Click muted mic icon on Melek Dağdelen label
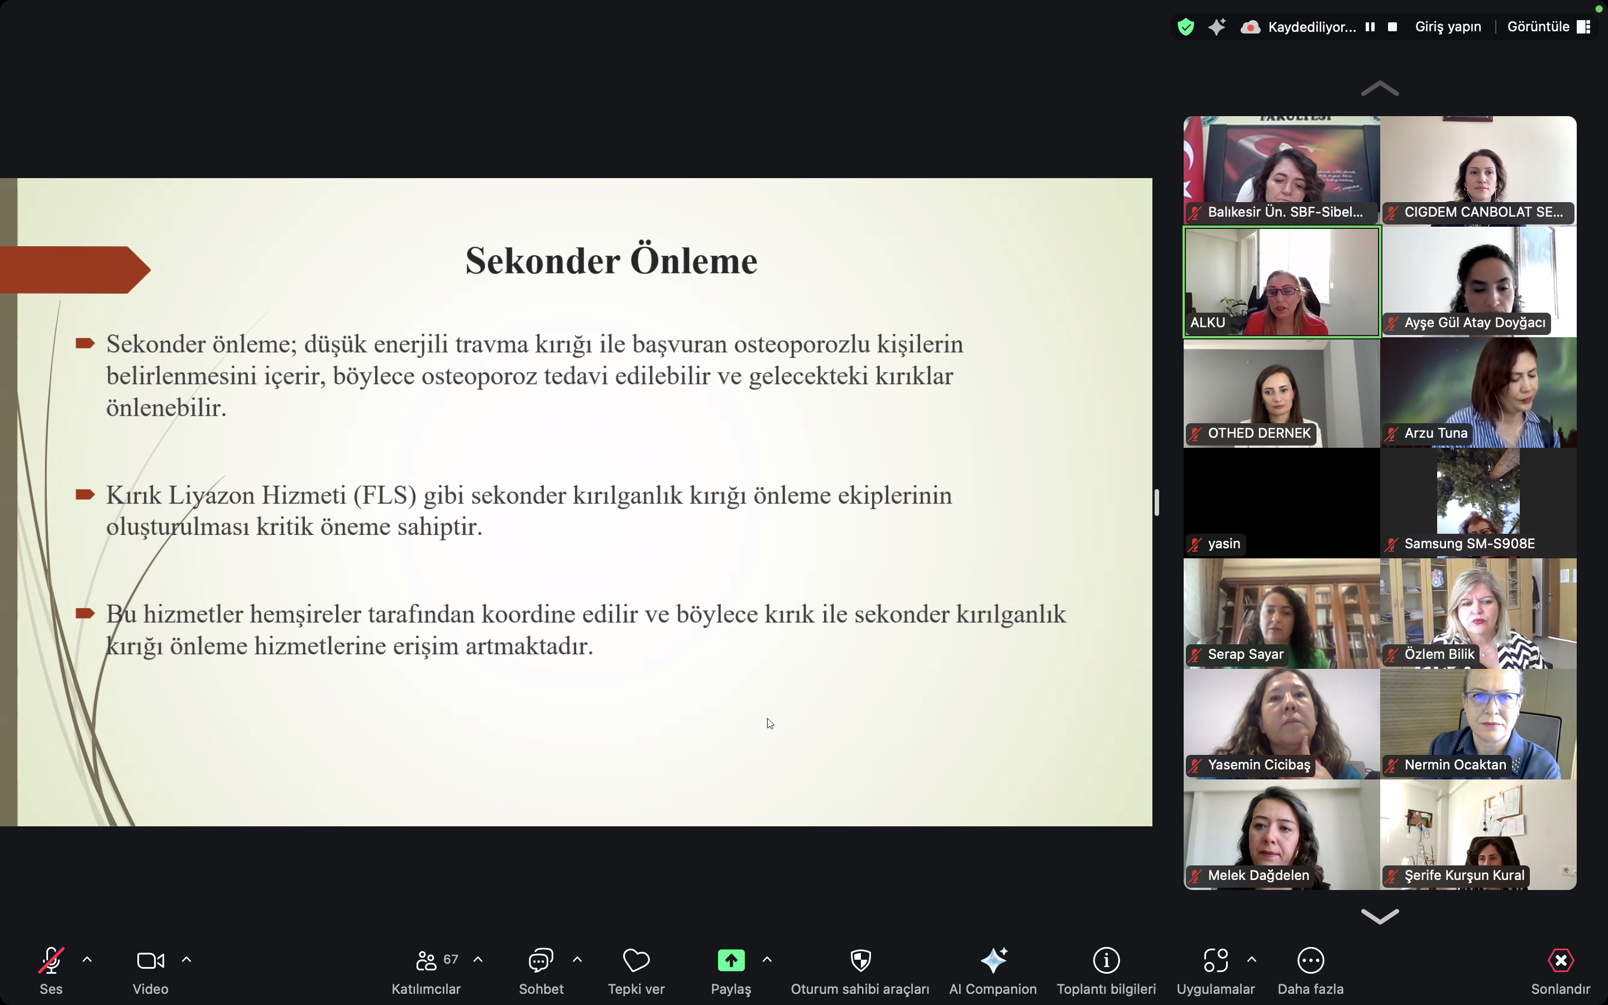 1195,876
